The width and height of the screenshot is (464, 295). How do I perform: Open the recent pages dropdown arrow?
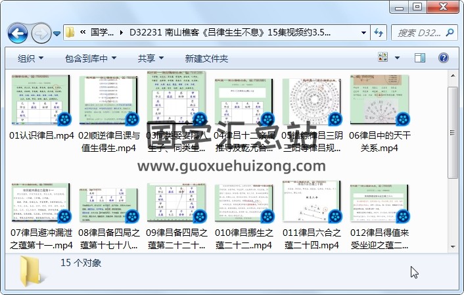tap(57, 33)
